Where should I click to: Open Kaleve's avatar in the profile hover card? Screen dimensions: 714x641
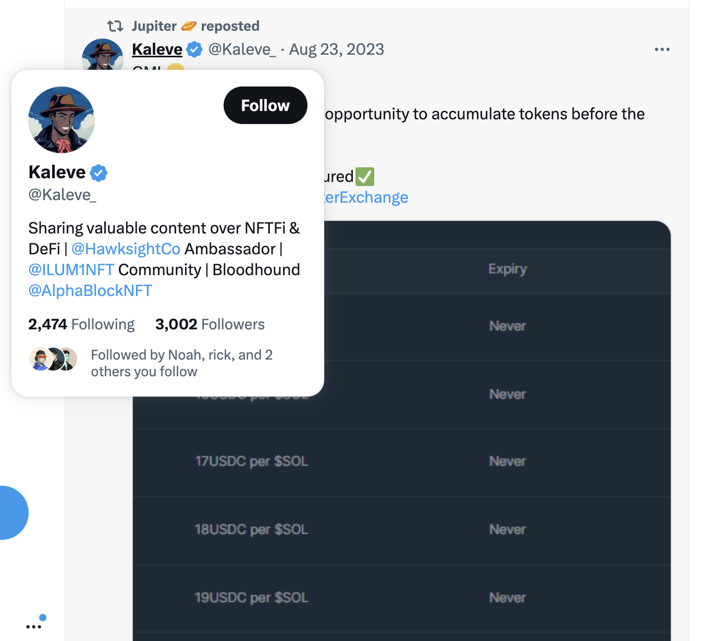[x=61, y=120]
